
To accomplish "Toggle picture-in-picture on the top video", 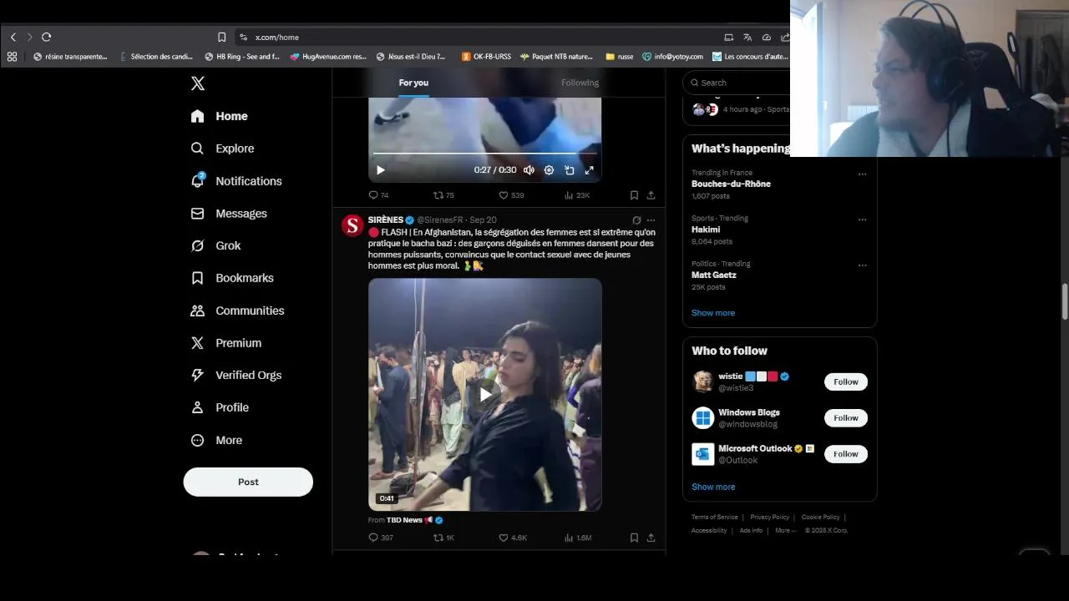I will [569, 170].
